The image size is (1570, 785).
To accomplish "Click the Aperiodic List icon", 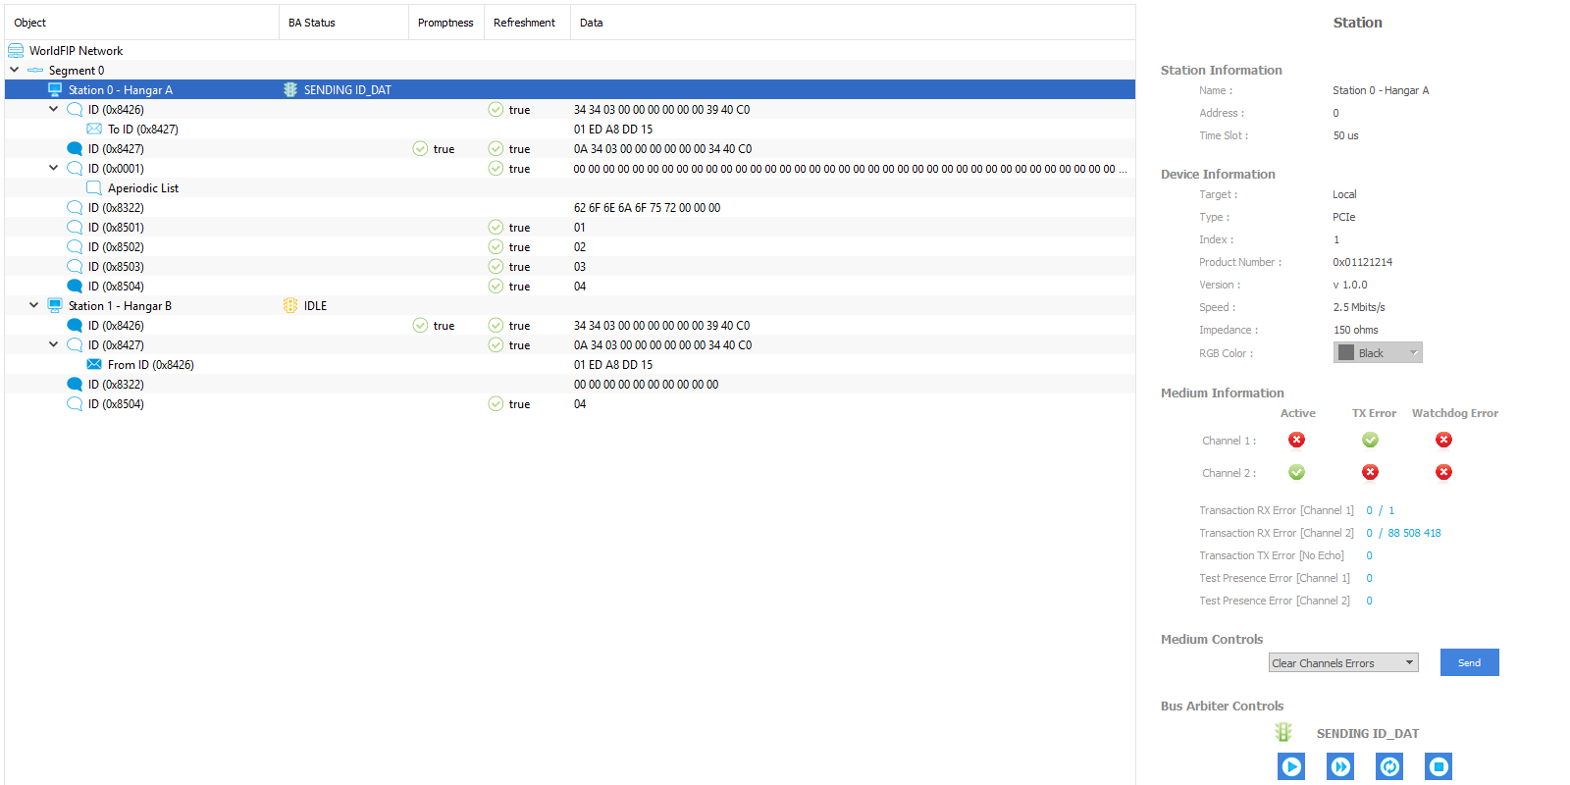I will [94, 188].
